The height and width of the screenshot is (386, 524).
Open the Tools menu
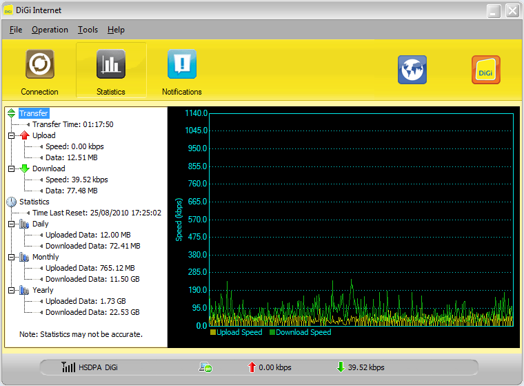[88, 30]
